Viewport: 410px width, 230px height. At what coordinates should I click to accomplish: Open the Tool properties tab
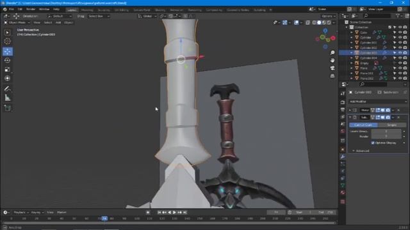coord(343,94)
